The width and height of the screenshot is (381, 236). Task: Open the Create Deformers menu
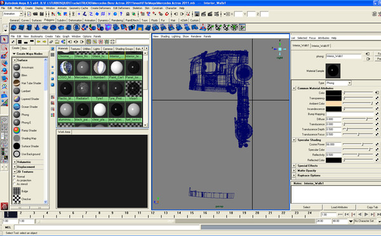(x=100, y=8)
